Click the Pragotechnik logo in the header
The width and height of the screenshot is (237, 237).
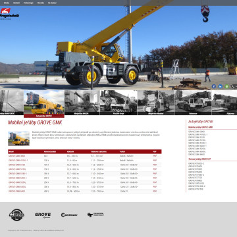click(9, 14)
